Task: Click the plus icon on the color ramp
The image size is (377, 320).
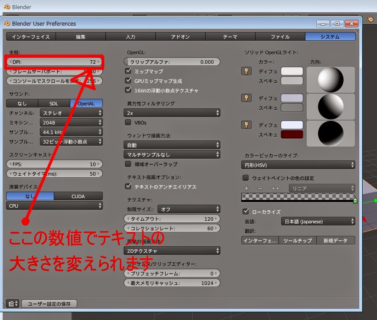Action: pyautogui.click(x=246, y=188)
